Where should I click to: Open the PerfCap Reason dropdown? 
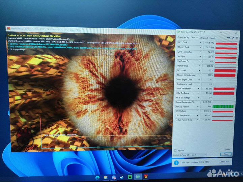pos(198,107)
